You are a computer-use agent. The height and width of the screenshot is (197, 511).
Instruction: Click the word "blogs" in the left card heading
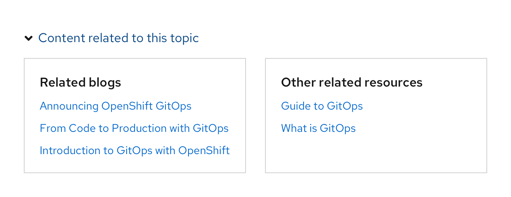point(105,83)
